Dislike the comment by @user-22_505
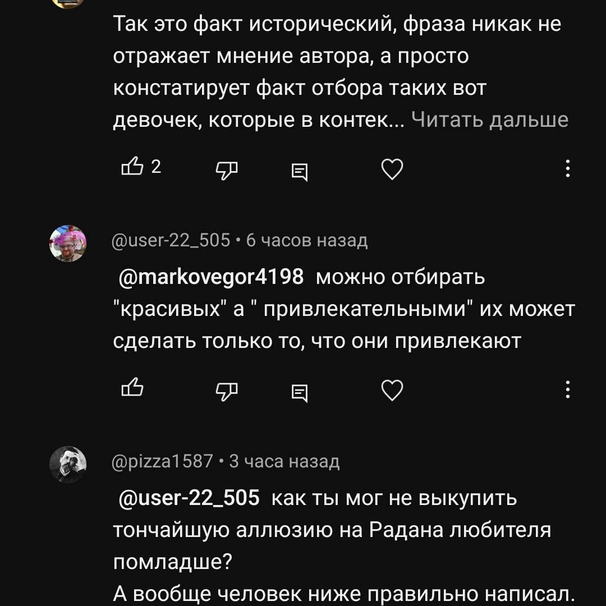 tap(227, 391)
